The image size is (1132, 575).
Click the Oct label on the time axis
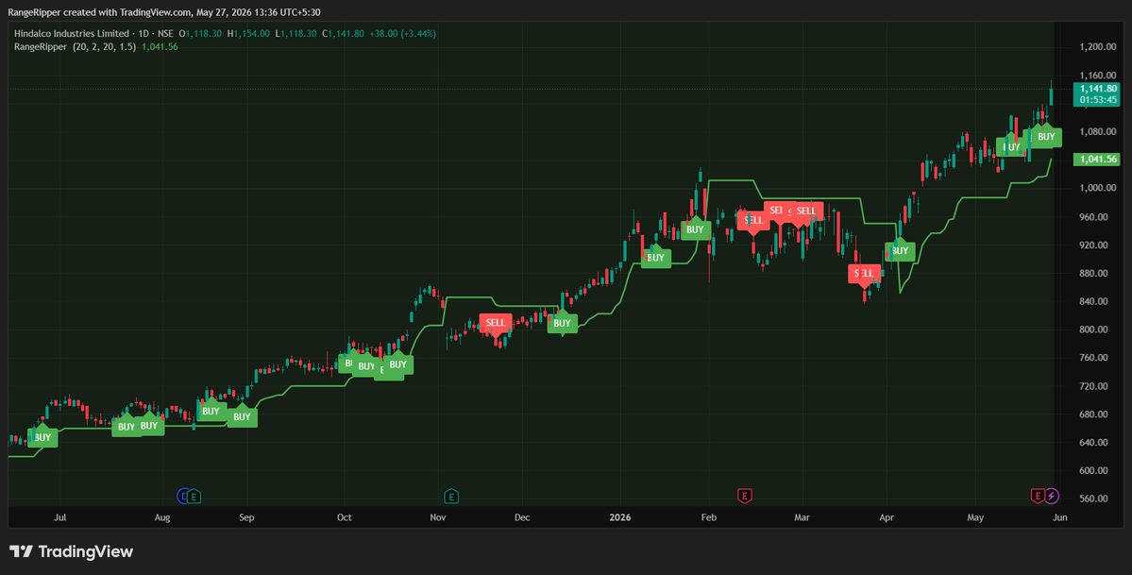click(x=345, y=517)
